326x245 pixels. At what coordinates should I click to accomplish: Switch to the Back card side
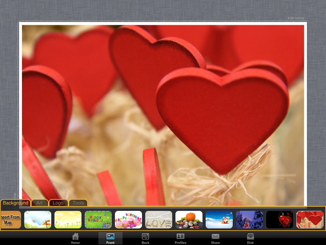tap(145, 238)
